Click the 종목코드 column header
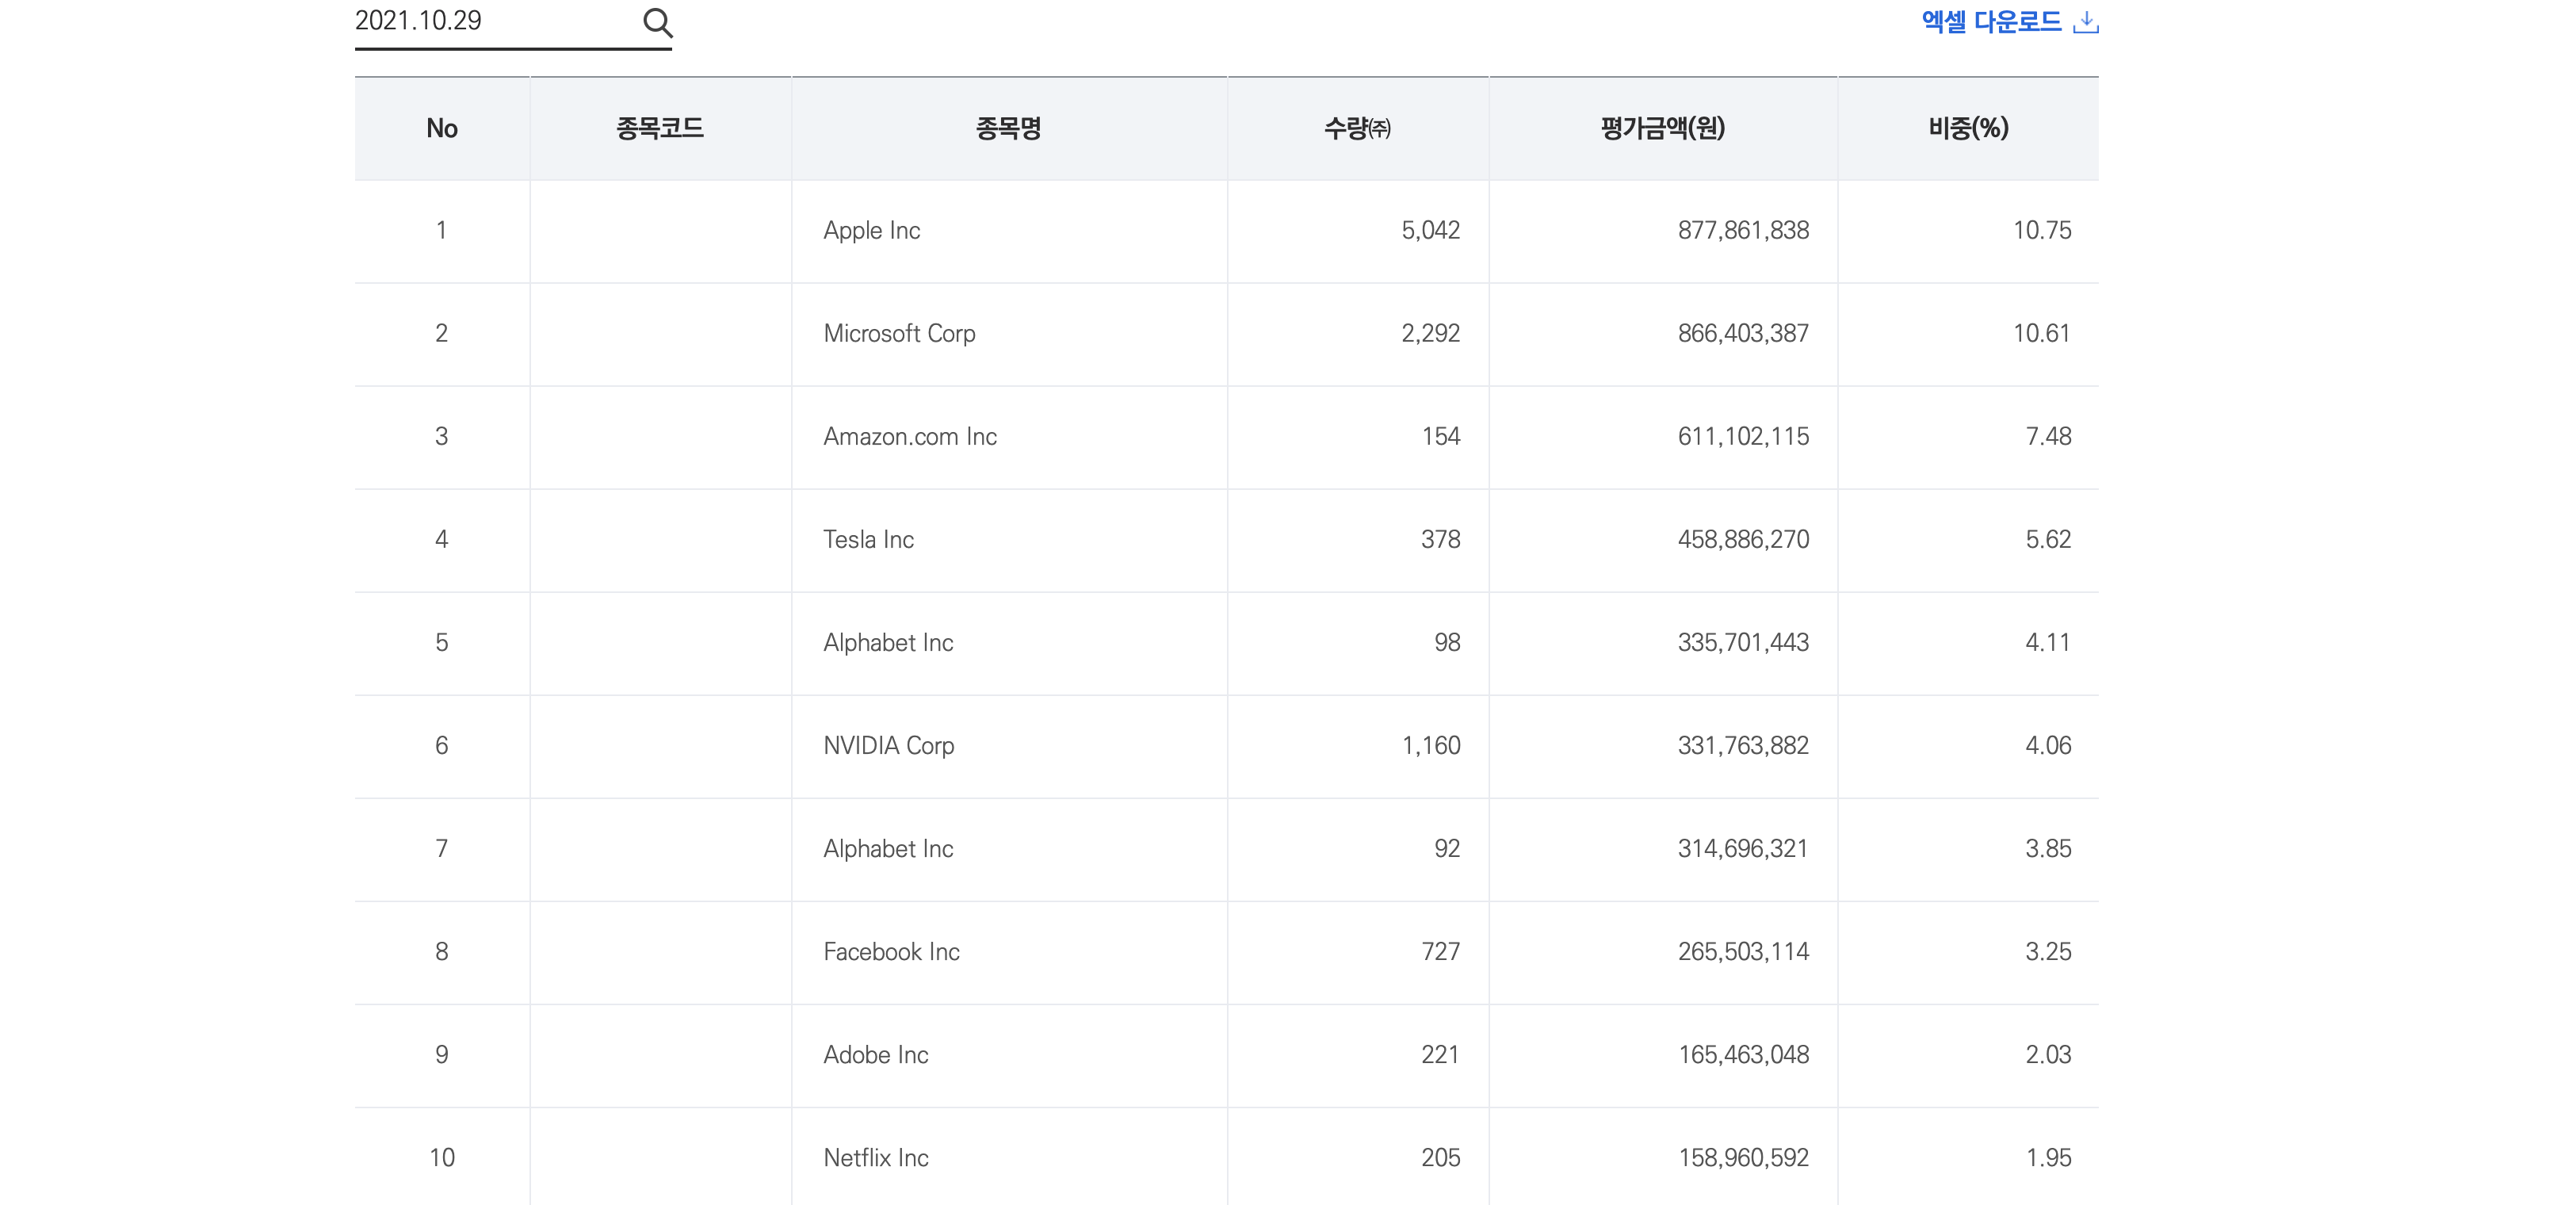This screenshot has height=1205, width=2576. click(x=660, y=128)
